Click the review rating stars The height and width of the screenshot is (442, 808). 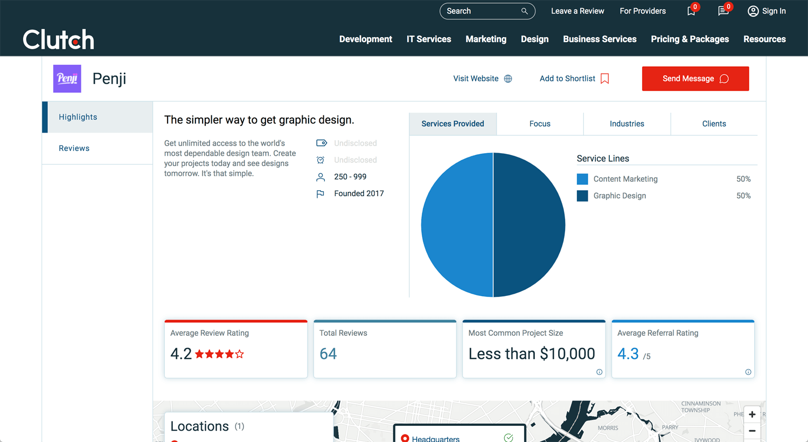click(x=219, y=354)
